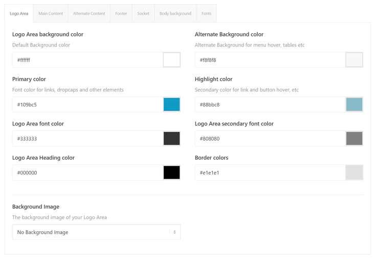The width and height of the screenshot is (375, 259).
Task: Pick the Highlight color swatch
Action: click(354, 104)
